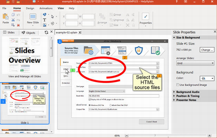217x138 pixels.
Task: Expand the Position & Timing section
Action: pyautogui.click(x=174, y=96)
